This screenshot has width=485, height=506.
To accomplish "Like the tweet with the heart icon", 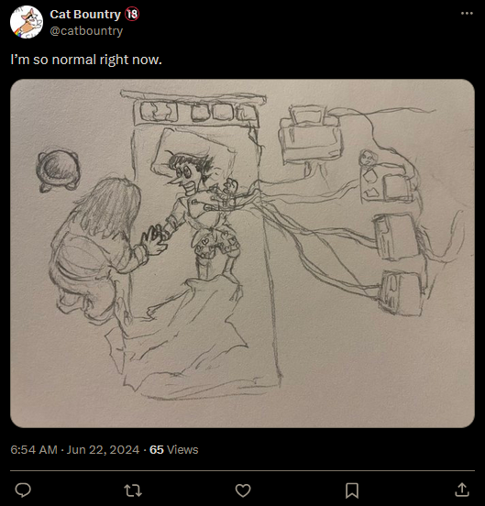I will point(243,490).
